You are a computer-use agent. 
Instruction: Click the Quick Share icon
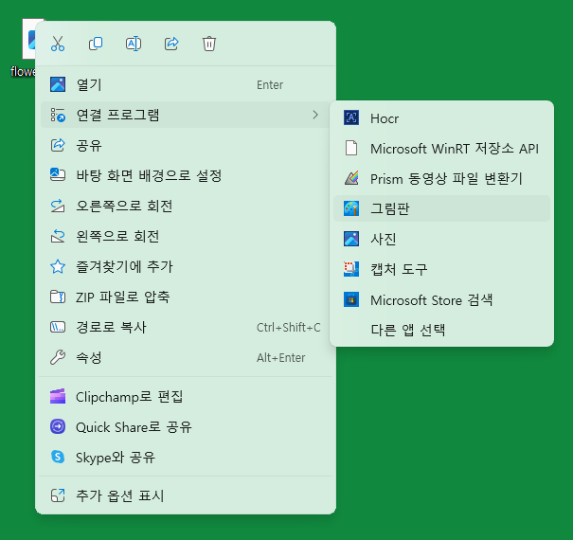[58, 426]
